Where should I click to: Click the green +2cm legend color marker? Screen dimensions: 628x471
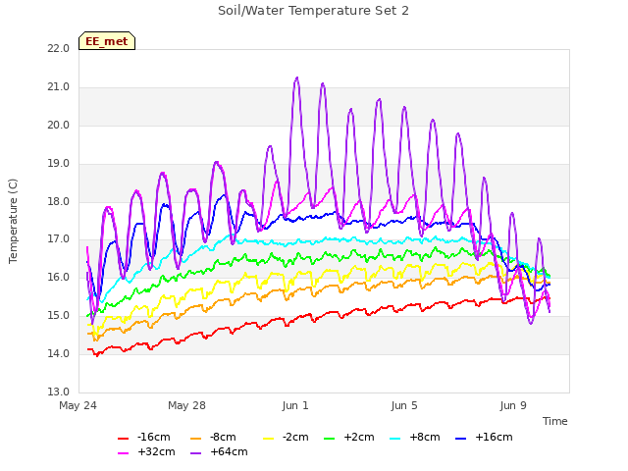point(329,439)
